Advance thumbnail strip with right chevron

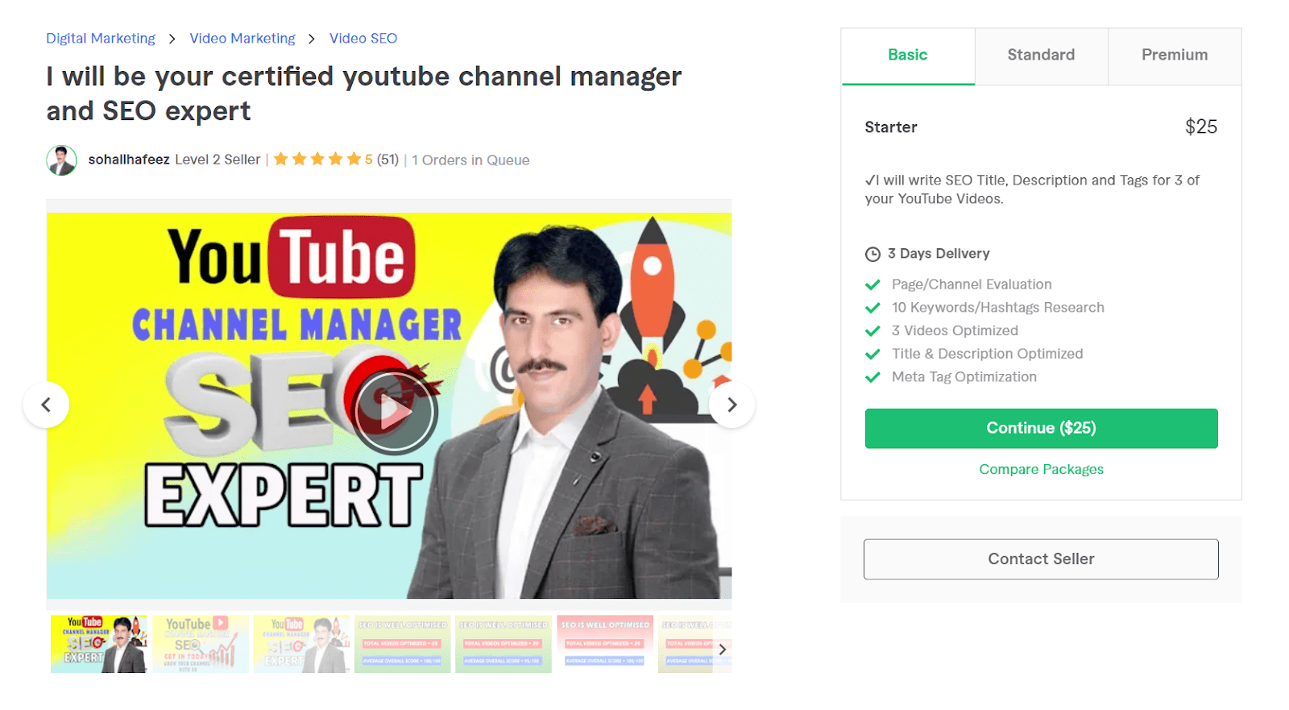[723, 649]
